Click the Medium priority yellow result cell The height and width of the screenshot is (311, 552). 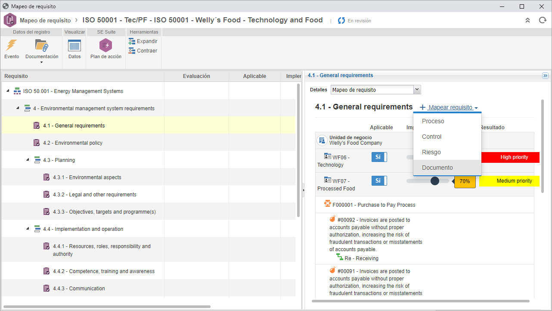510,181
